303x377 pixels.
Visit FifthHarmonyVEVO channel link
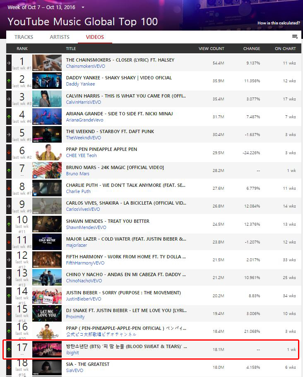(85, 263)
